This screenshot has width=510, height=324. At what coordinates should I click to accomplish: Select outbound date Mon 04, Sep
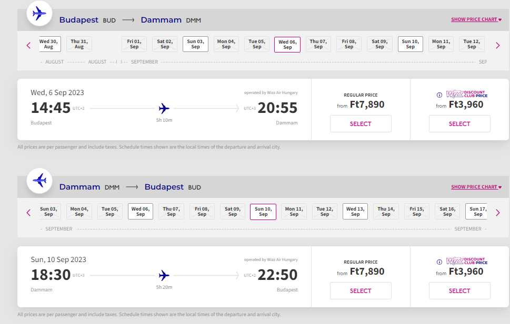pos(226,44)
